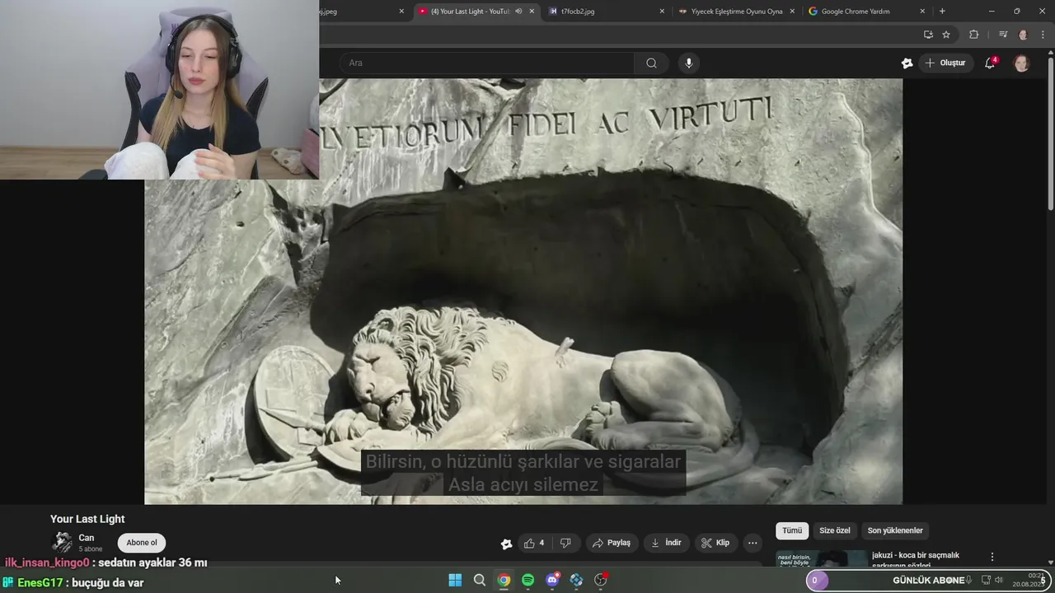The height and width of the screenshot is (593, 1055).
Task: Open Chrome media controls icon
Action: (x=1002, y=35)
